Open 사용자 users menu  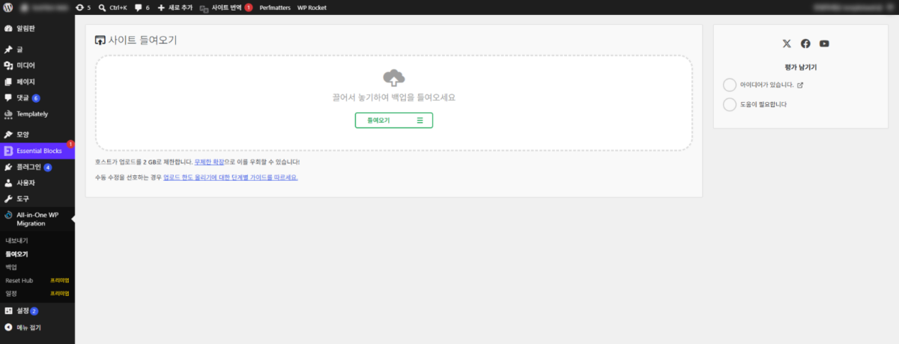click(37, 183)
